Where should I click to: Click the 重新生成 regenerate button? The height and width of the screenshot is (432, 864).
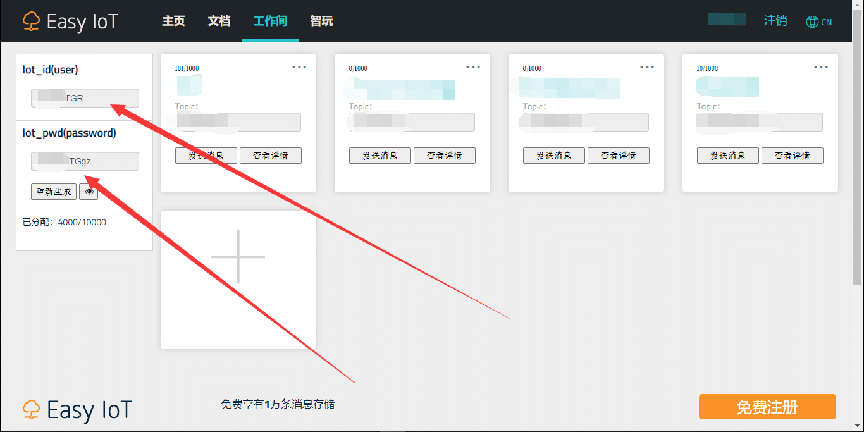(53, 191)
